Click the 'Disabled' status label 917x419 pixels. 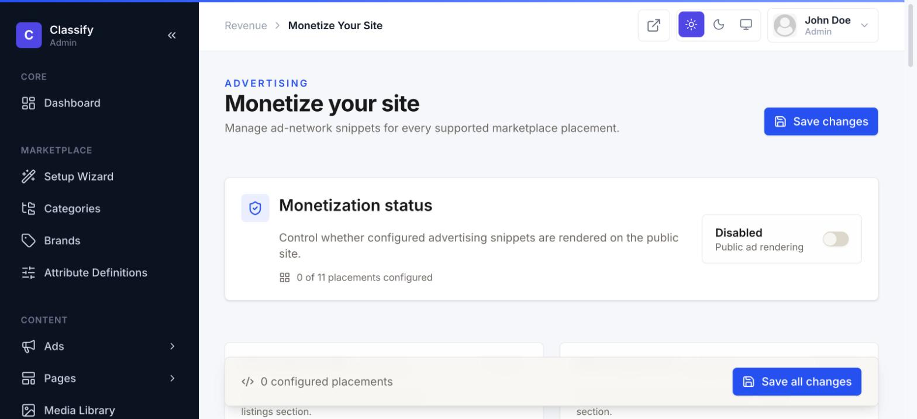[739, 233]
